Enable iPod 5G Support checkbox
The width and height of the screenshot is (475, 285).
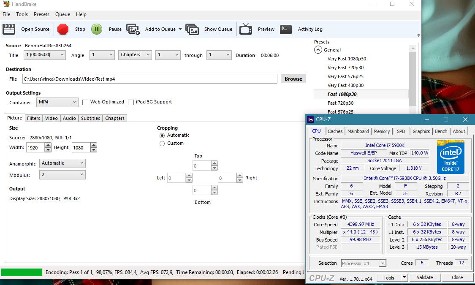tap(131, 102)
